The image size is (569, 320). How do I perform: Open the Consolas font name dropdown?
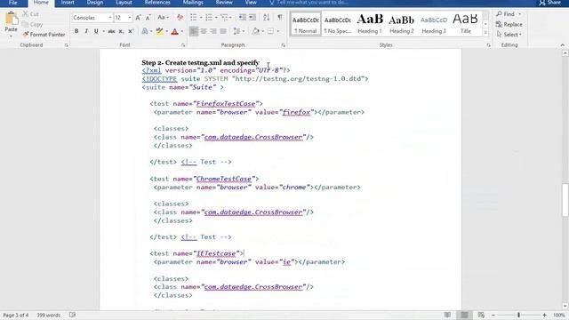coord(110,18)
